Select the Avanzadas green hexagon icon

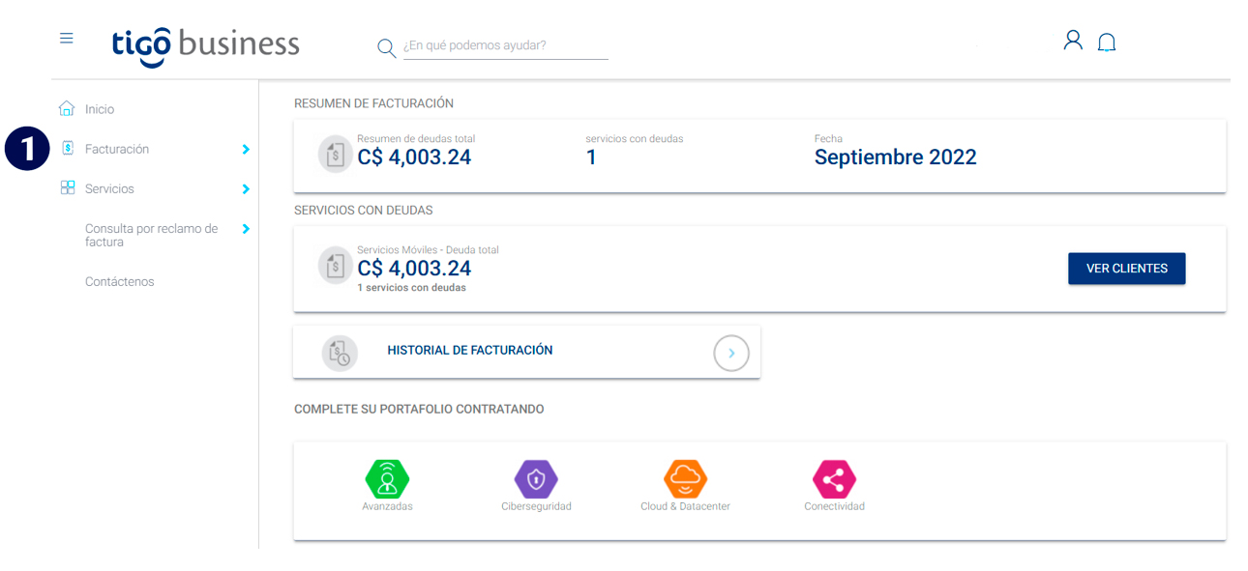tap(387, 479)
